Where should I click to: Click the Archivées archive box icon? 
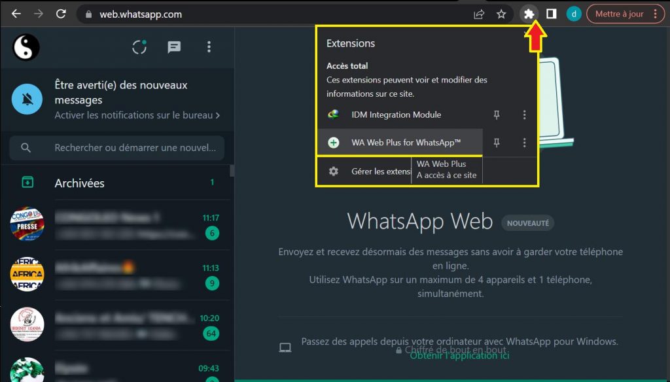[x=27, y=182]
